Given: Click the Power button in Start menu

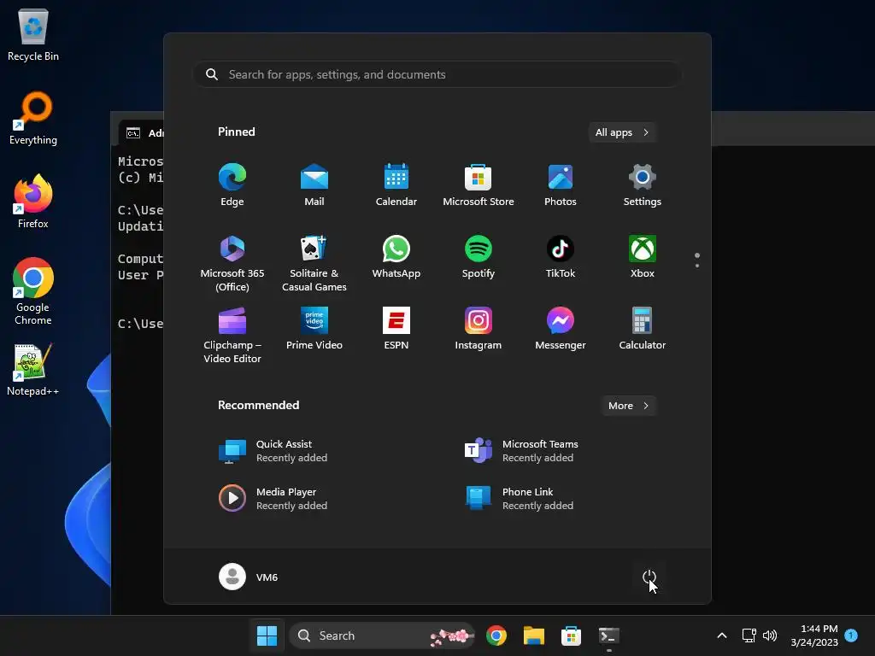Looking at the screenshot, I should point(649,577).
